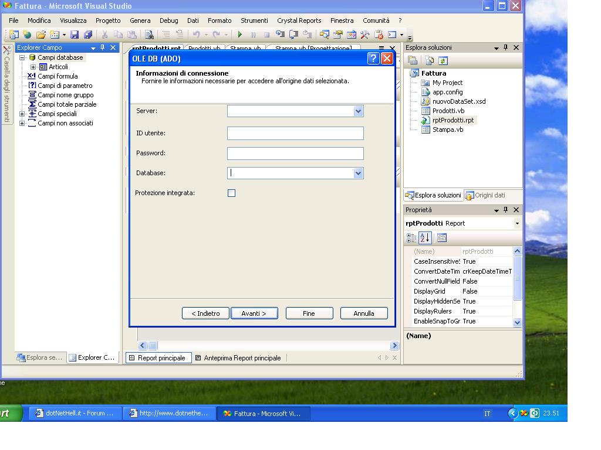The height and width of the screenshot is (450, 601).
Task: Click the Open File toolbar icon
Action: (40, 35)
